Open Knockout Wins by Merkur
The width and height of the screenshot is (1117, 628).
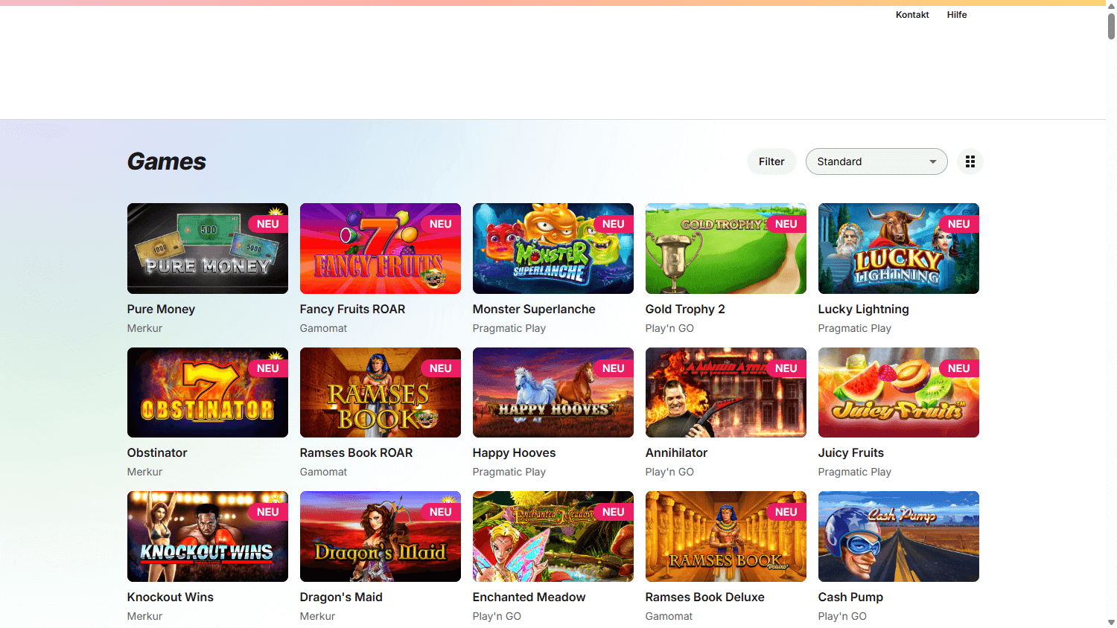click(207, 536)
